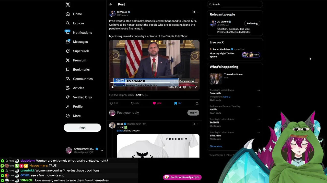Image resolution: width=327 pixels, height=183 pixels.
Task: Open more options for Nvidia trend
Action: [x=259, y=107]
